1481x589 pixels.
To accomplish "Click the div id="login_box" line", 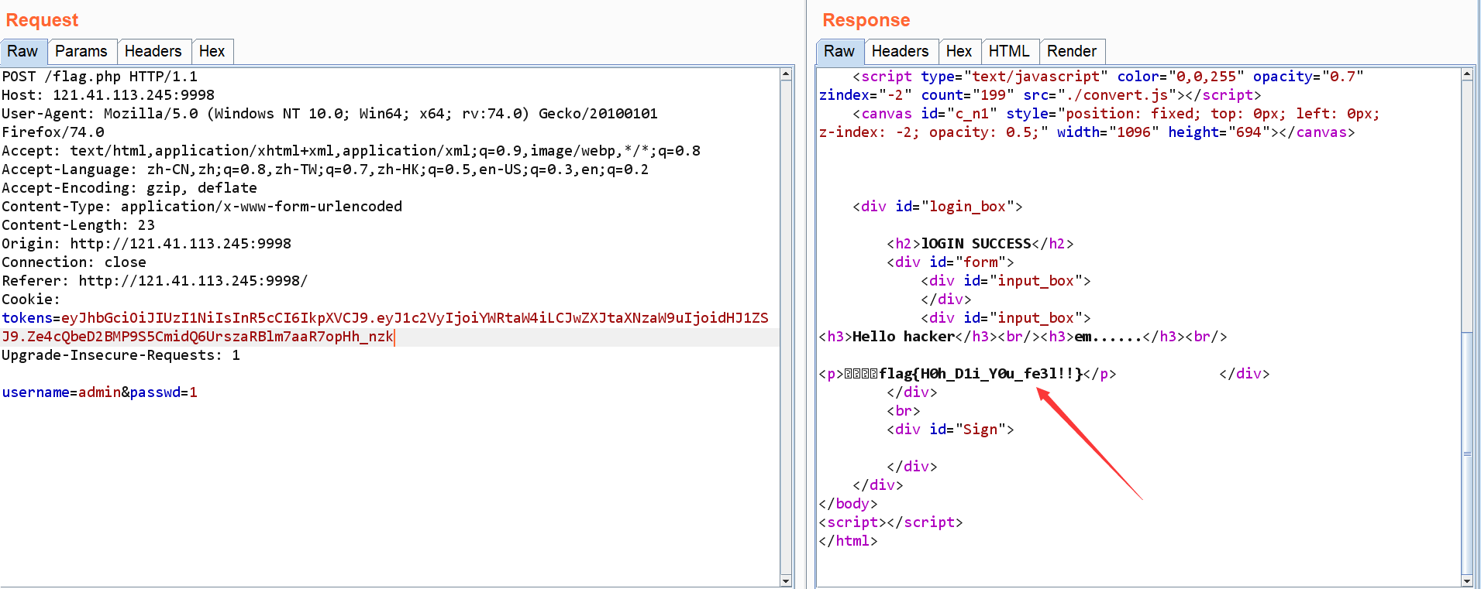I will [938, 207].
